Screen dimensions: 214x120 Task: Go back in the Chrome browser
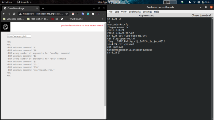click(4, 14)
